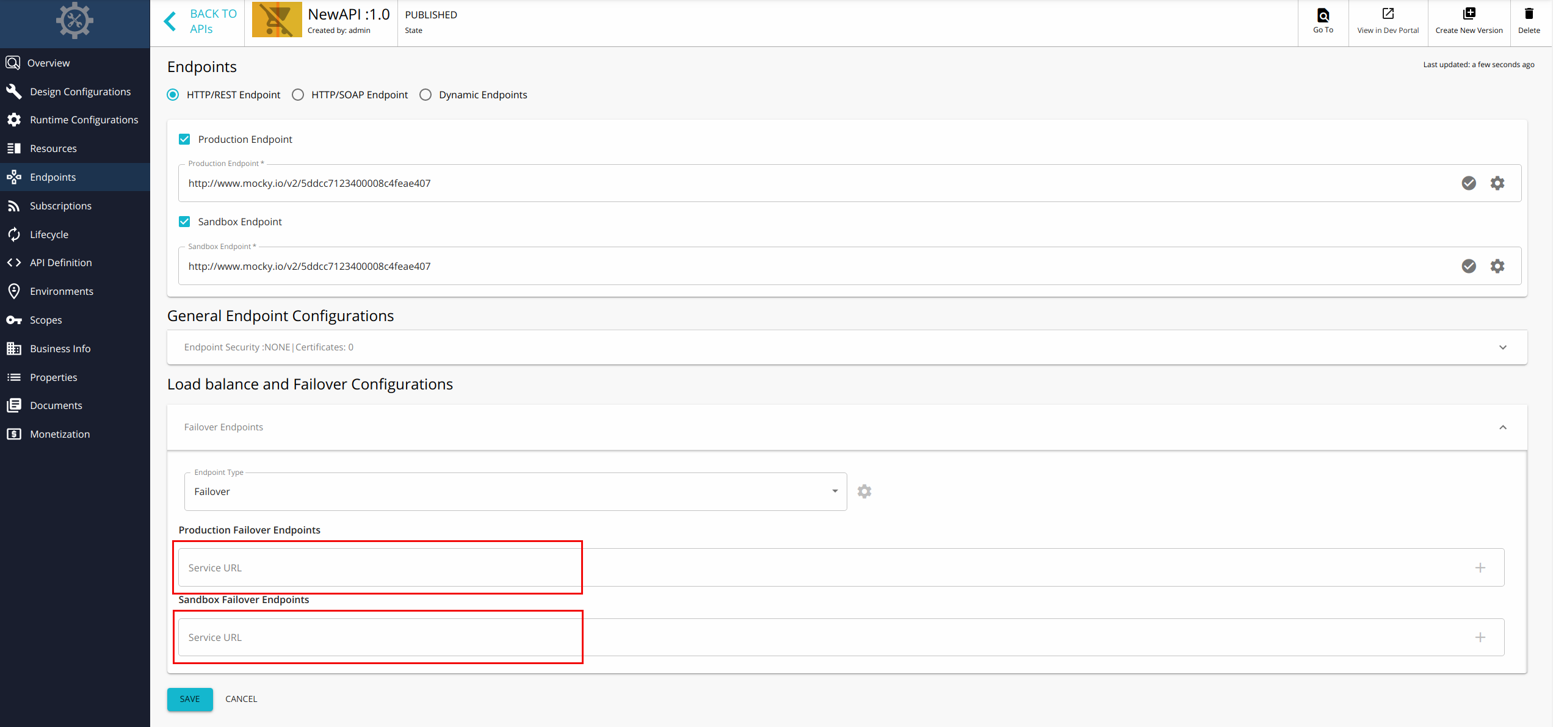
Task: Disable the Sandbox Endpoint
Action: pyautogui.click(x=184, y=221)
